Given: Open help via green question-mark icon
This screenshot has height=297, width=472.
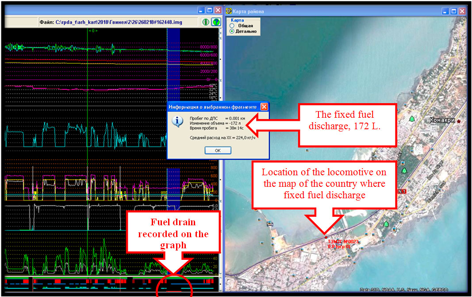Looking at the screenshot, I should click(216, 22).
